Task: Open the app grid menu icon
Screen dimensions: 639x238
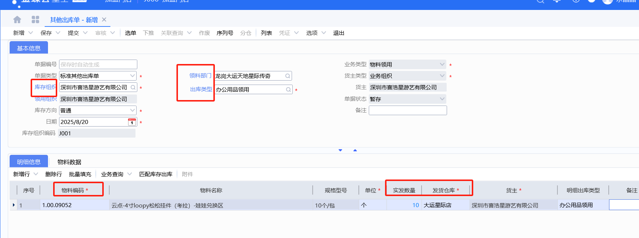Action: pyautogui.click(x=35, y=19)
